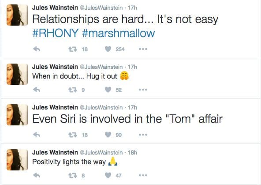Open more options on 'Relationships are hard' tweet

pyautogui.click(x=143, y=49)
